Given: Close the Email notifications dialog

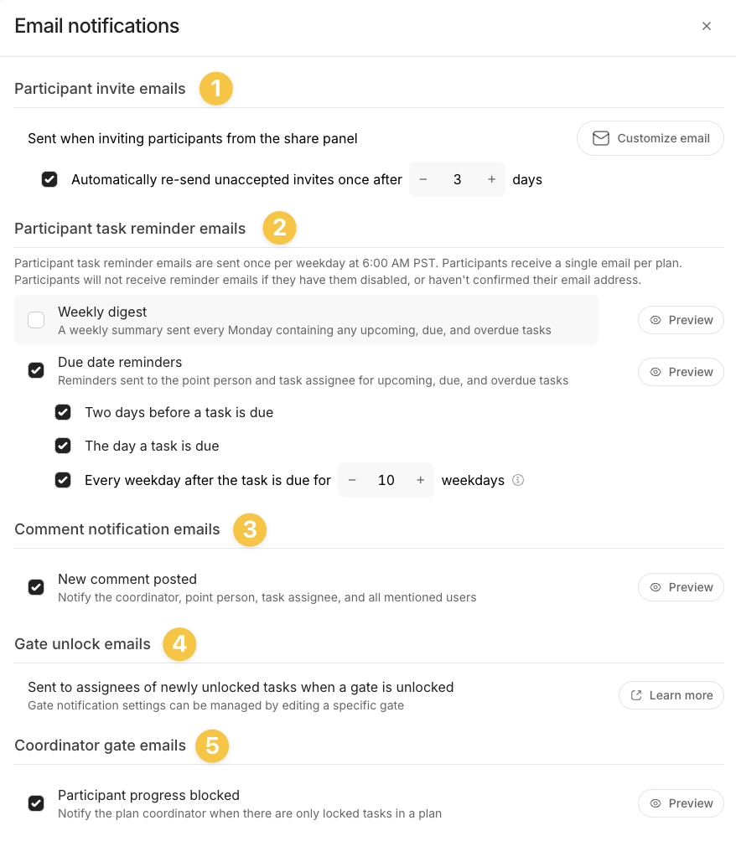Looking at the screenshot, I should coord(707,26).
